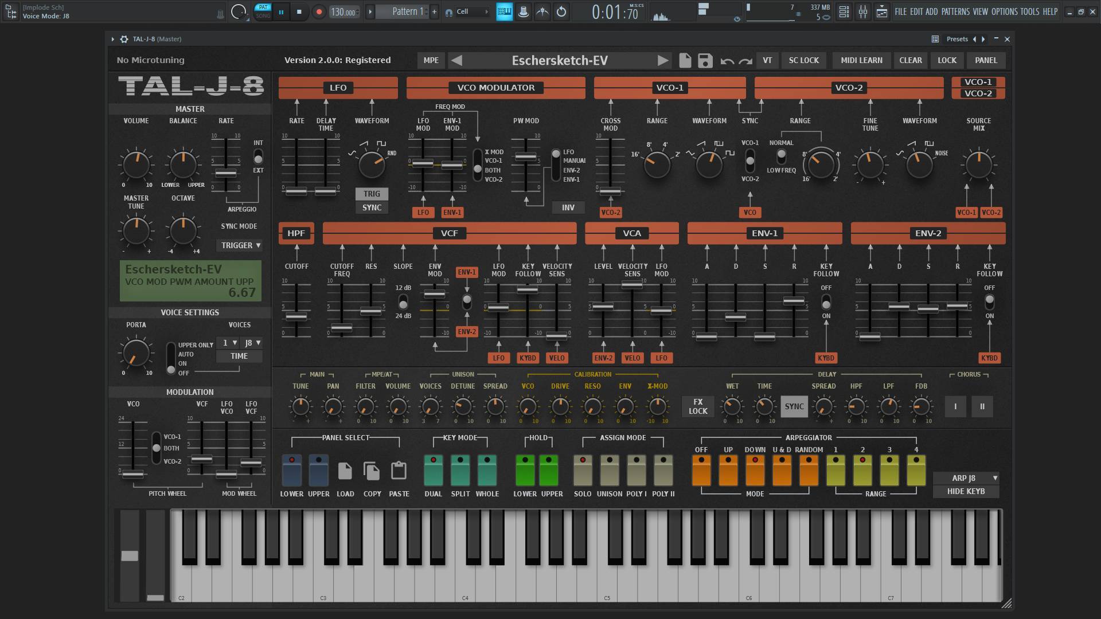Viewport: 1101px width, 619px height.
Task: Enable SPLIT key mode switch
Action: (x=460, y=470)
